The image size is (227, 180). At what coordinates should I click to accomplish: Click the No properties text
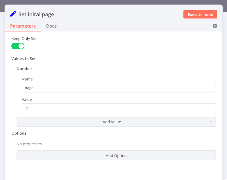coord(29,144)
